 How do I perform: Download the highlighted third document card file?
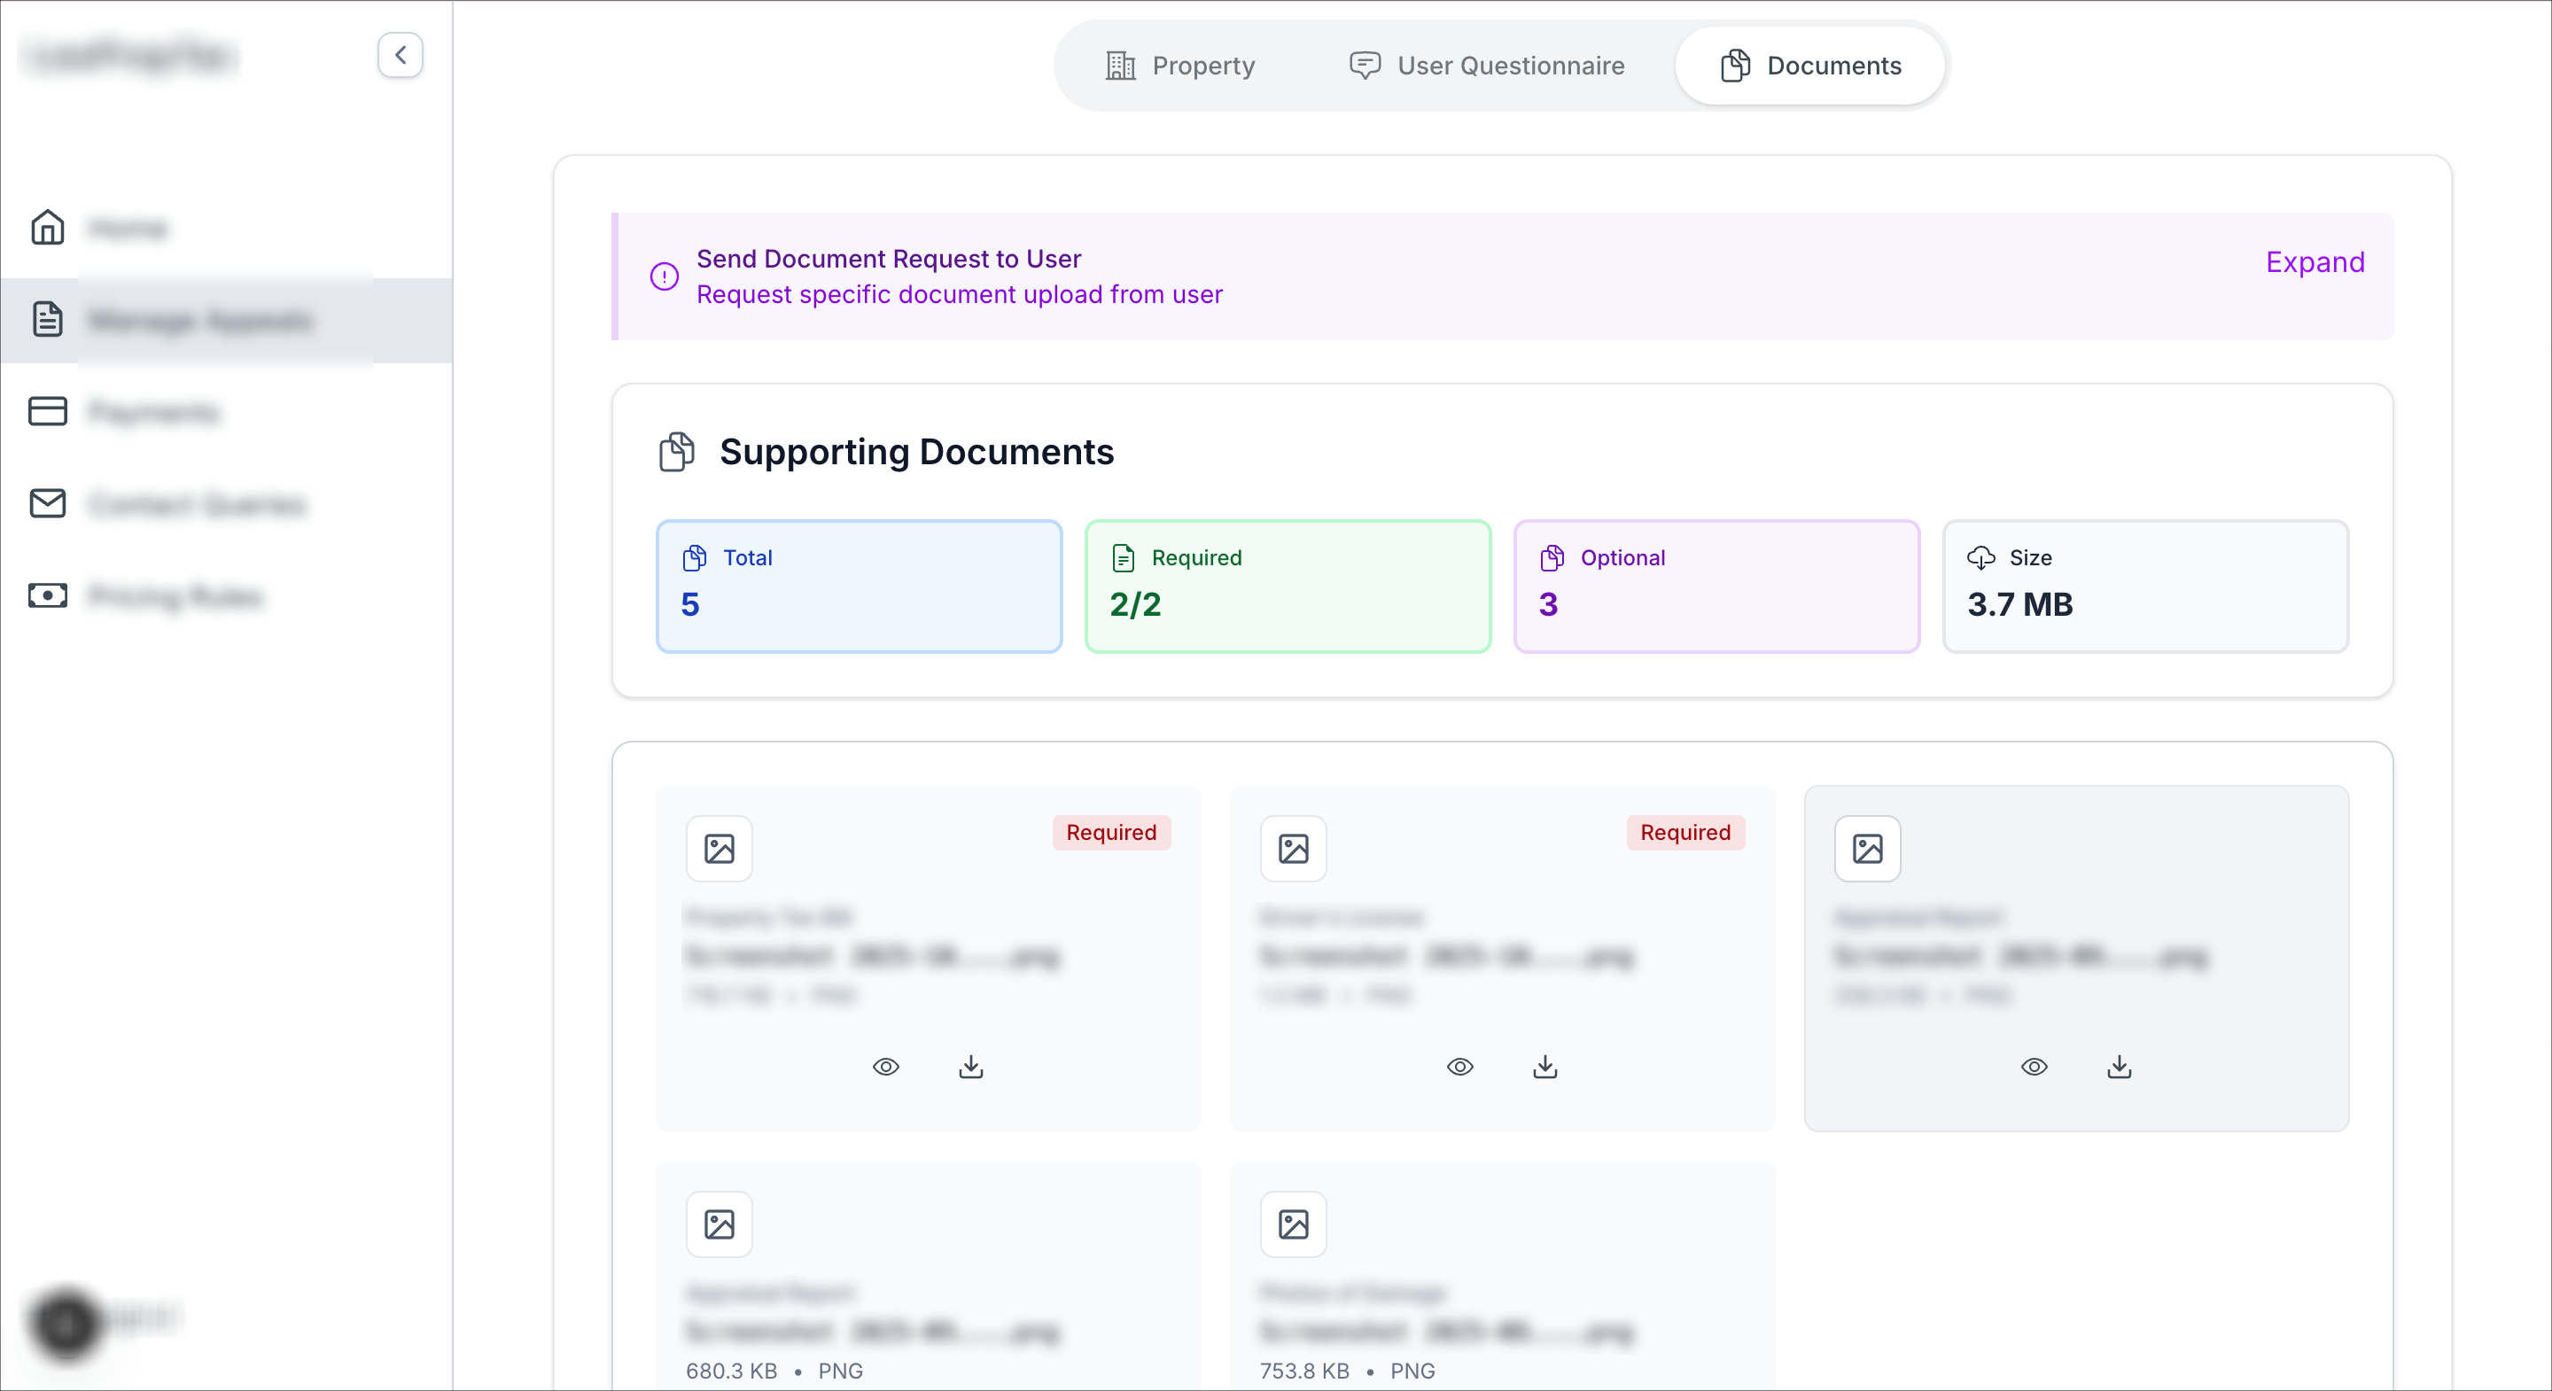(x=2119, y=1067)
